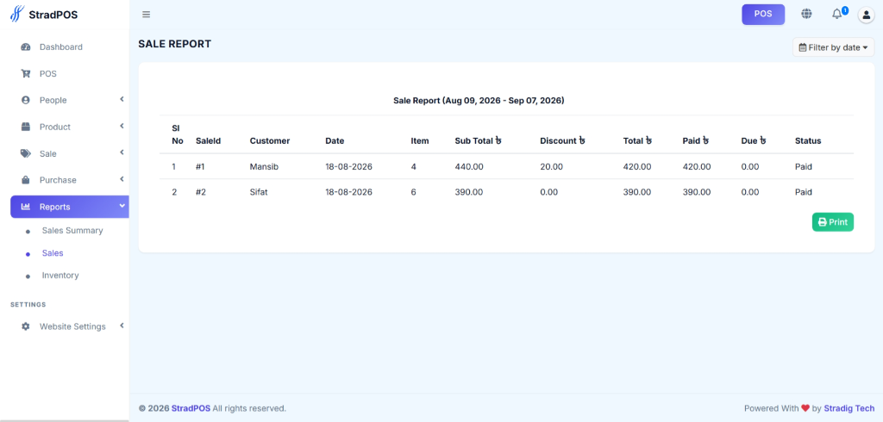Expand the People menu chevron
This screenshot has width=883, height=422.
coord(122,100)
